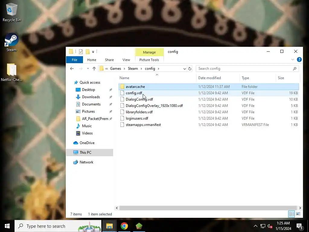Refresh the config folder view
This screenshot has width=309, height=232.
(x=190, y=69)
